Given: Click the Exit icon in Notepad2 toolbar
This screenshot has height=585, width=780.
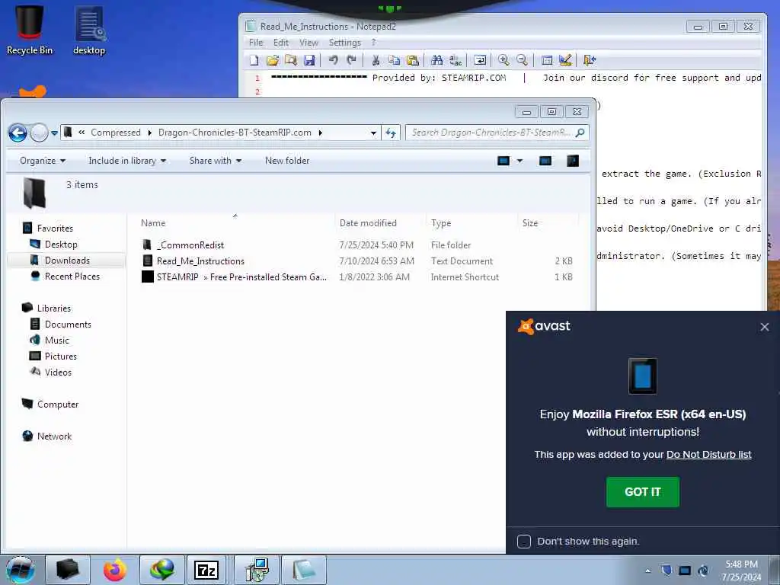Looking at the screenshot, I should tap(590, 60).
